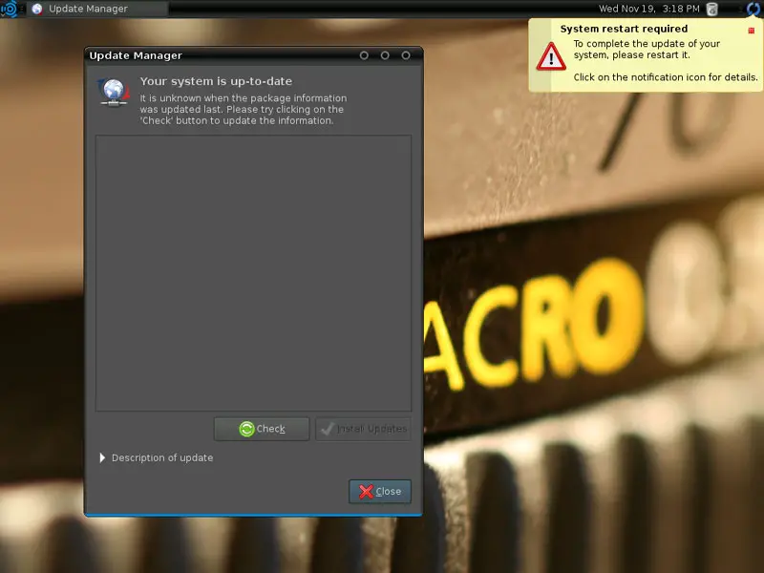Open the trash icon in the top panel
Screen dimensions: 764x573
(x=711, y=9)
